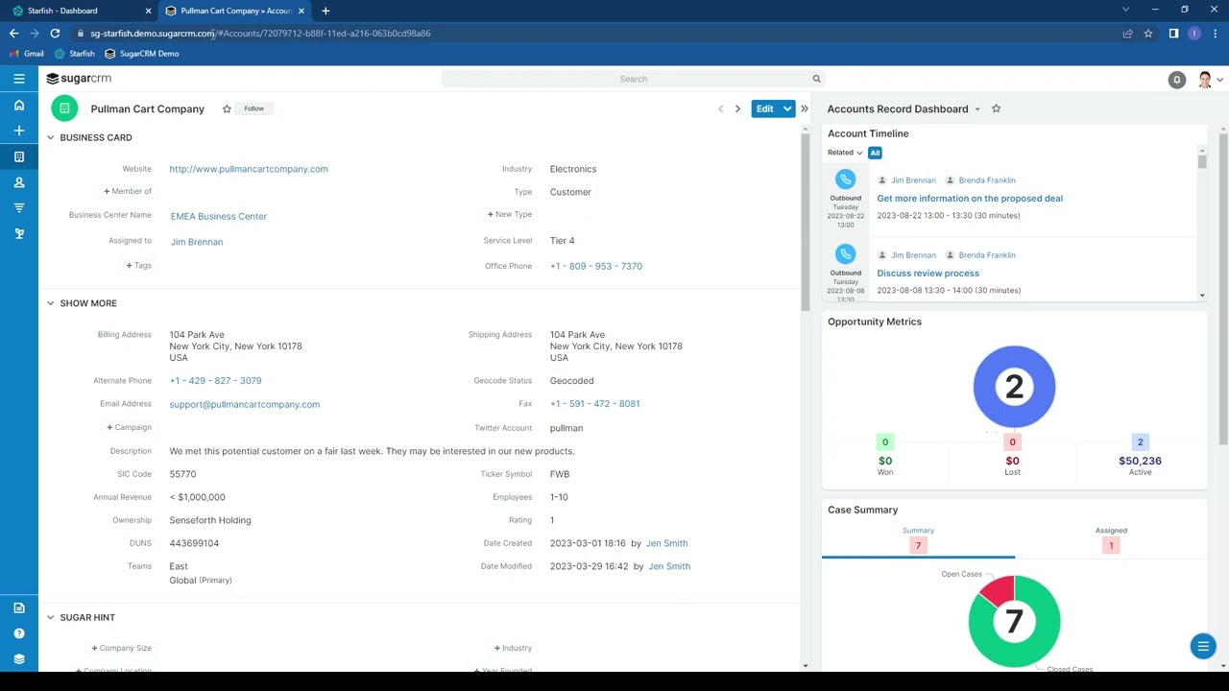Click in the global Search field
This screenshot has width=1229, height=691.
point(634,79)
